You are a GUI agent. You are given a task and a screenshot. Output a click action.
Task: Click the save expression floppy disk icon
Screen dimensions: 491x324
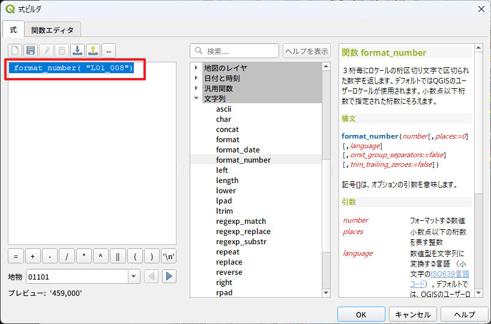click(x=31, y=50)
